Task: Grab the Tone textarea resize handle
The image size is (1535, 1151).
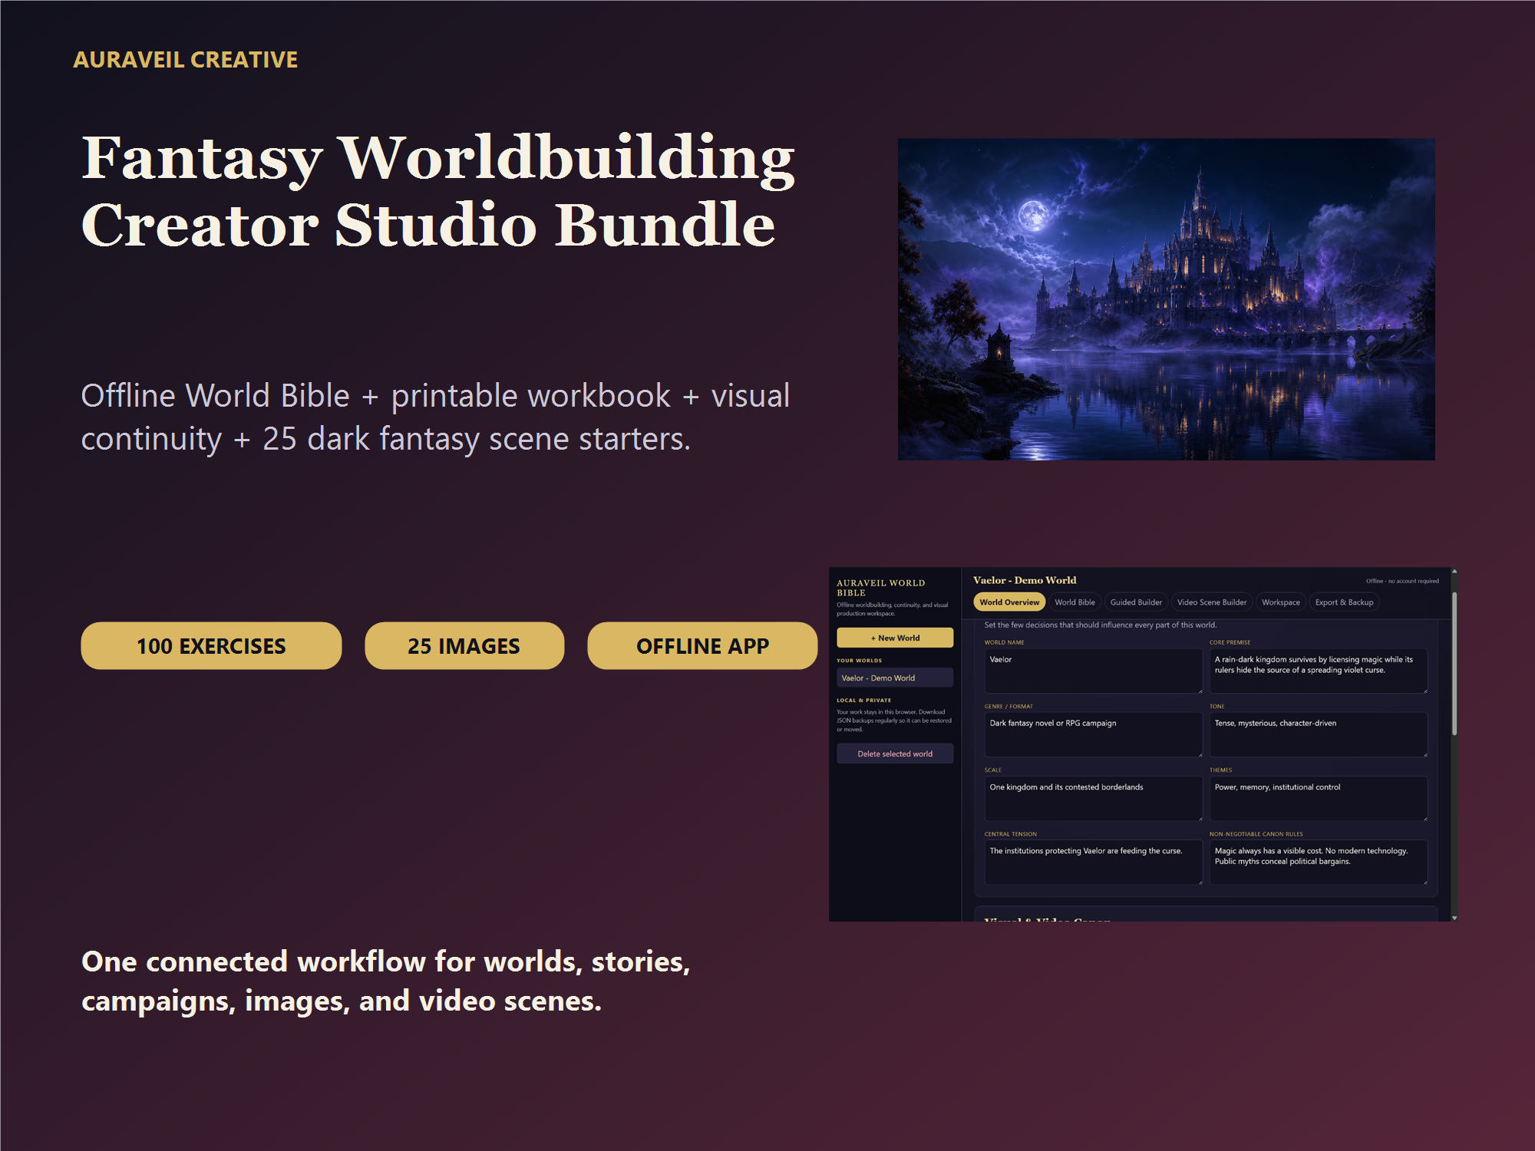Action: tap(1424, 754)
